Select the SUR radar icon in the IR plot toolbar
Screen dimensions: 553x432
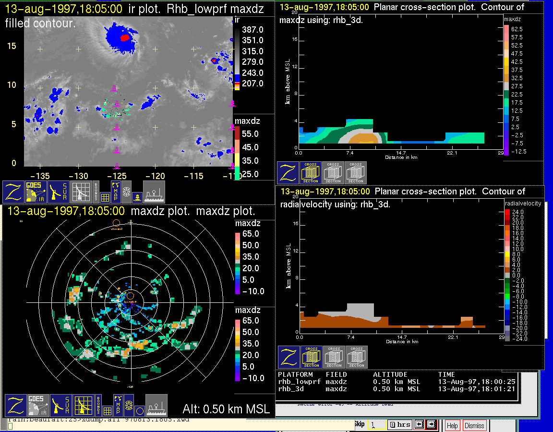point(59,192)
